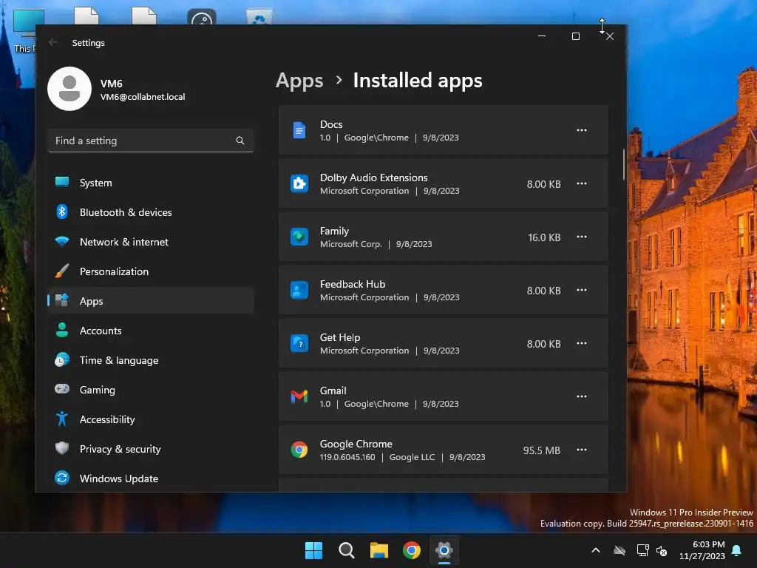The width and height of the screenshot is (757, 568).
Task: Click the Personalization brush icon
Action: [62, 271]
